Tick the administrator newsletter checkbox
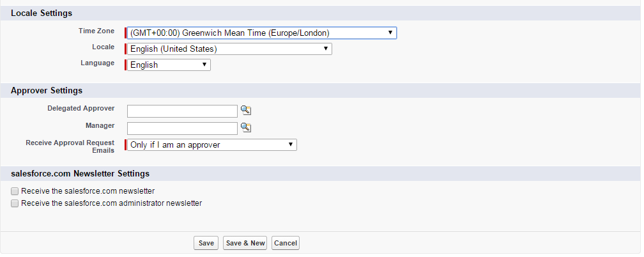The image size is (644, 257). [x=15, y=203]
